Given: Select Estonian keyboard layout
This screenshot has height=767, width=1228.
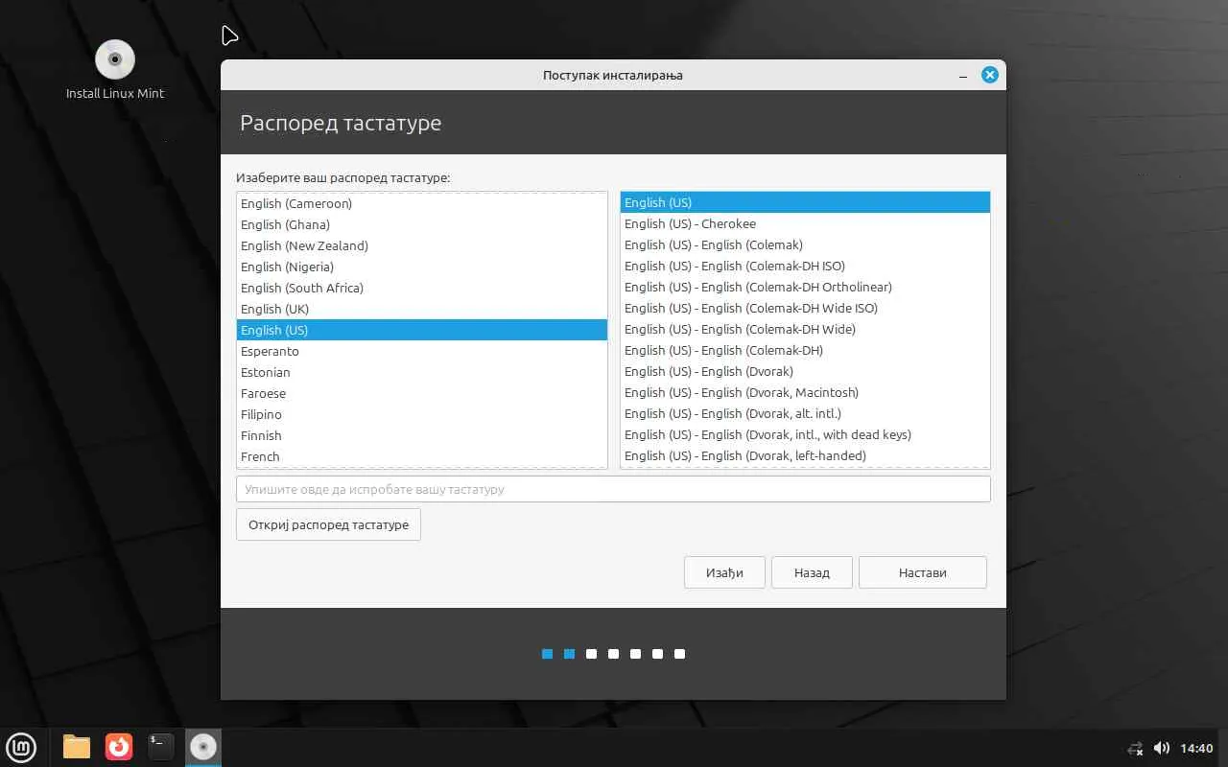Looking at the screenshot, I should click(422, 372).
